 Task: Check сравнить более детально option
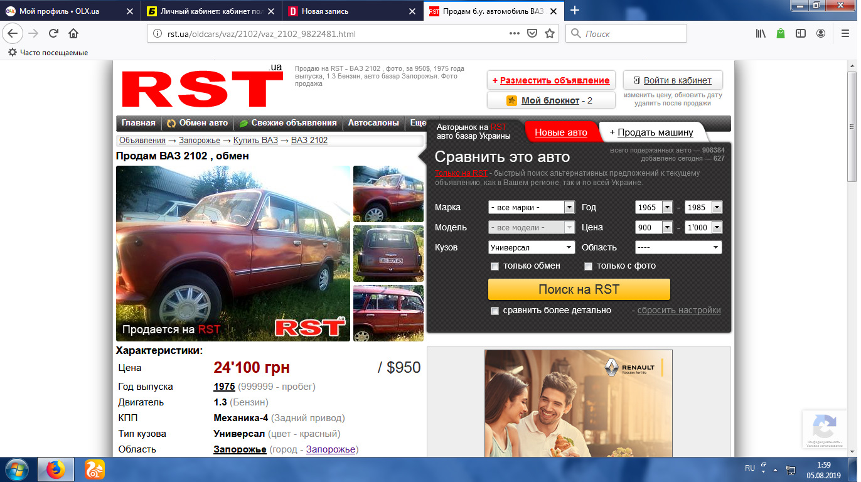pos(495,311)
